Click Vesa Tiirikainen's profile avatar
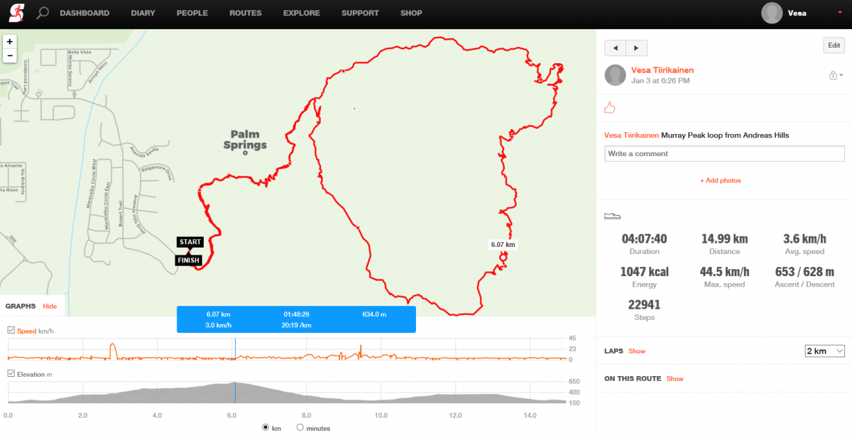This screenshot has width=852, height=435. coord(615,75)
